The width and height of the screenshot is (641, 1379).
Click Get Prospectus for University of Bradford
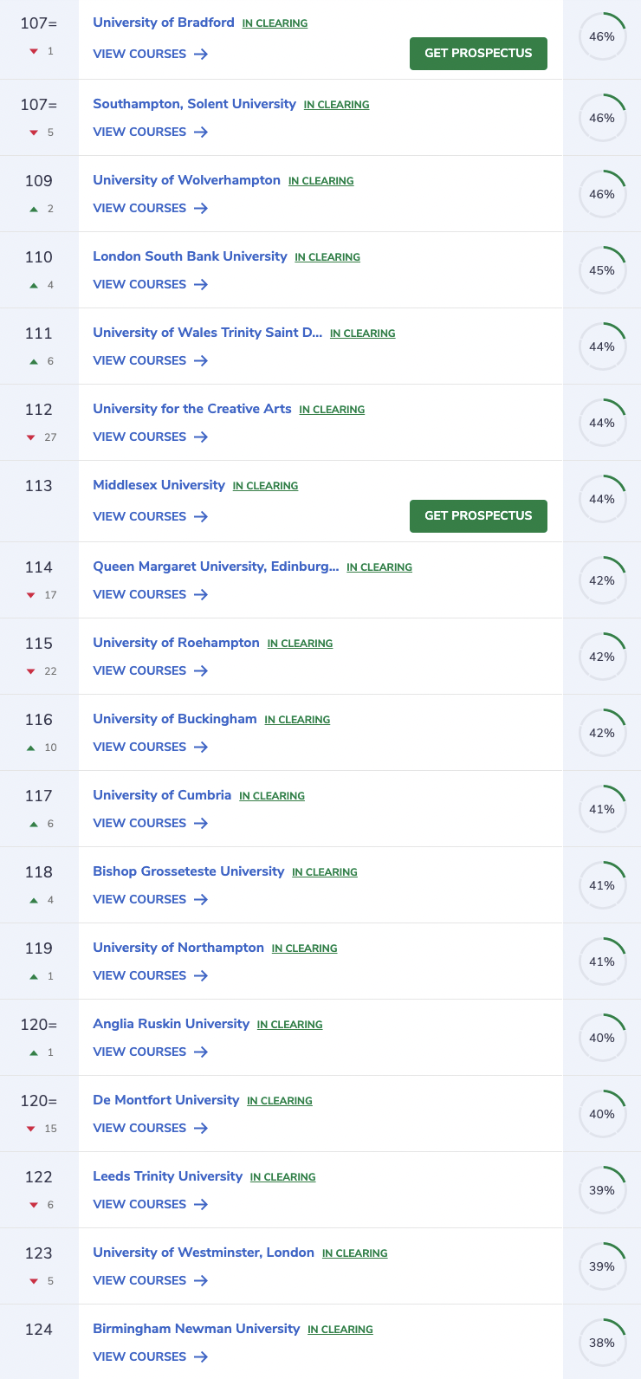[x=478, y=53]
